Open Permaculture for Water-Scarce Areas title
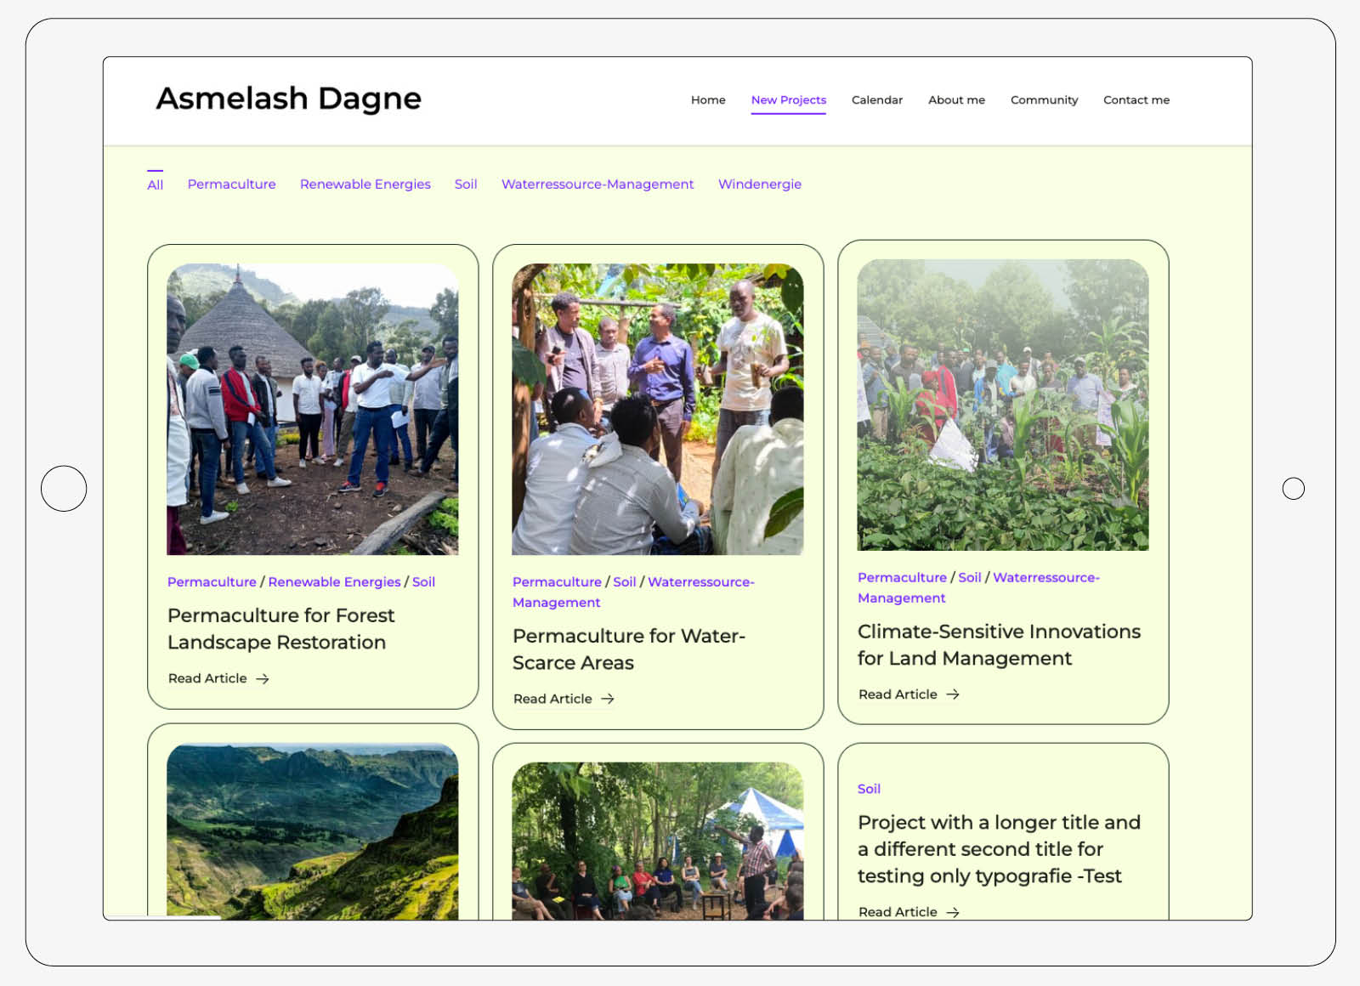 click(x=629, y=649)
